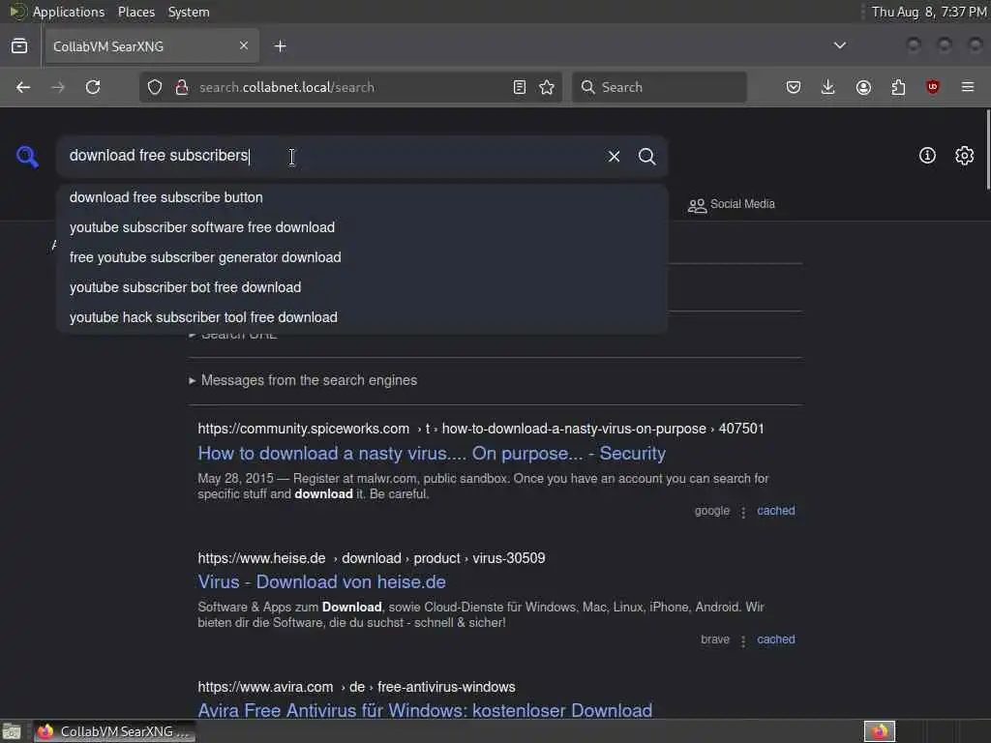The width and height of the screenshot is (991, 743).
Task: Click the insecure connection padlock icon
Action: coord(181,87)
